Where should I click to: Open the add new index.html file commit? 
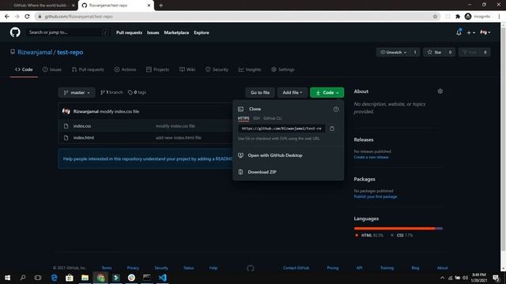tap(179, 137)
